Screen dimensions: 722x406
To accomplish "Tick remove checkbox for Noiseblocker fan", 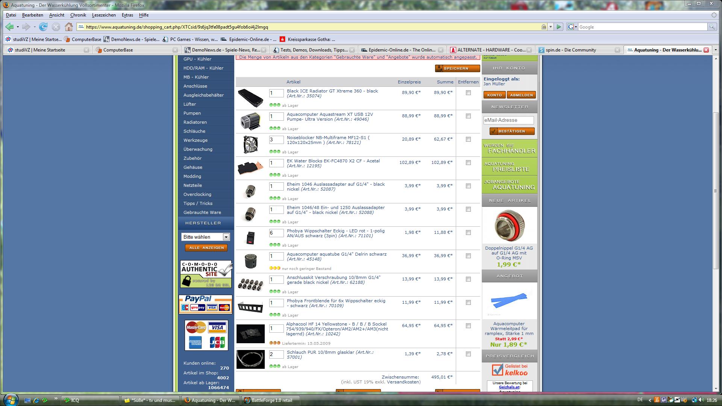I will [x=468, y=139].
